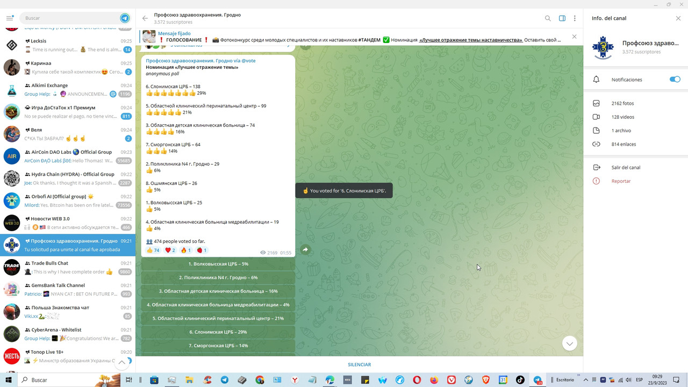Add thumbs-up reaction showing 74
The height and width of the screenshot is (387, 688).
[x=153, y=250]
